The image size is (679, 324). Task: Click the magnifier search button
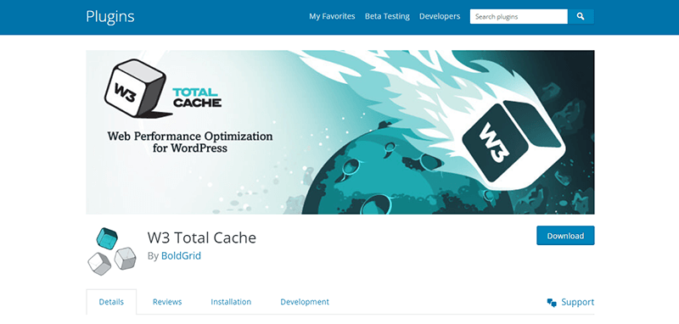click(x=581, y=17)
